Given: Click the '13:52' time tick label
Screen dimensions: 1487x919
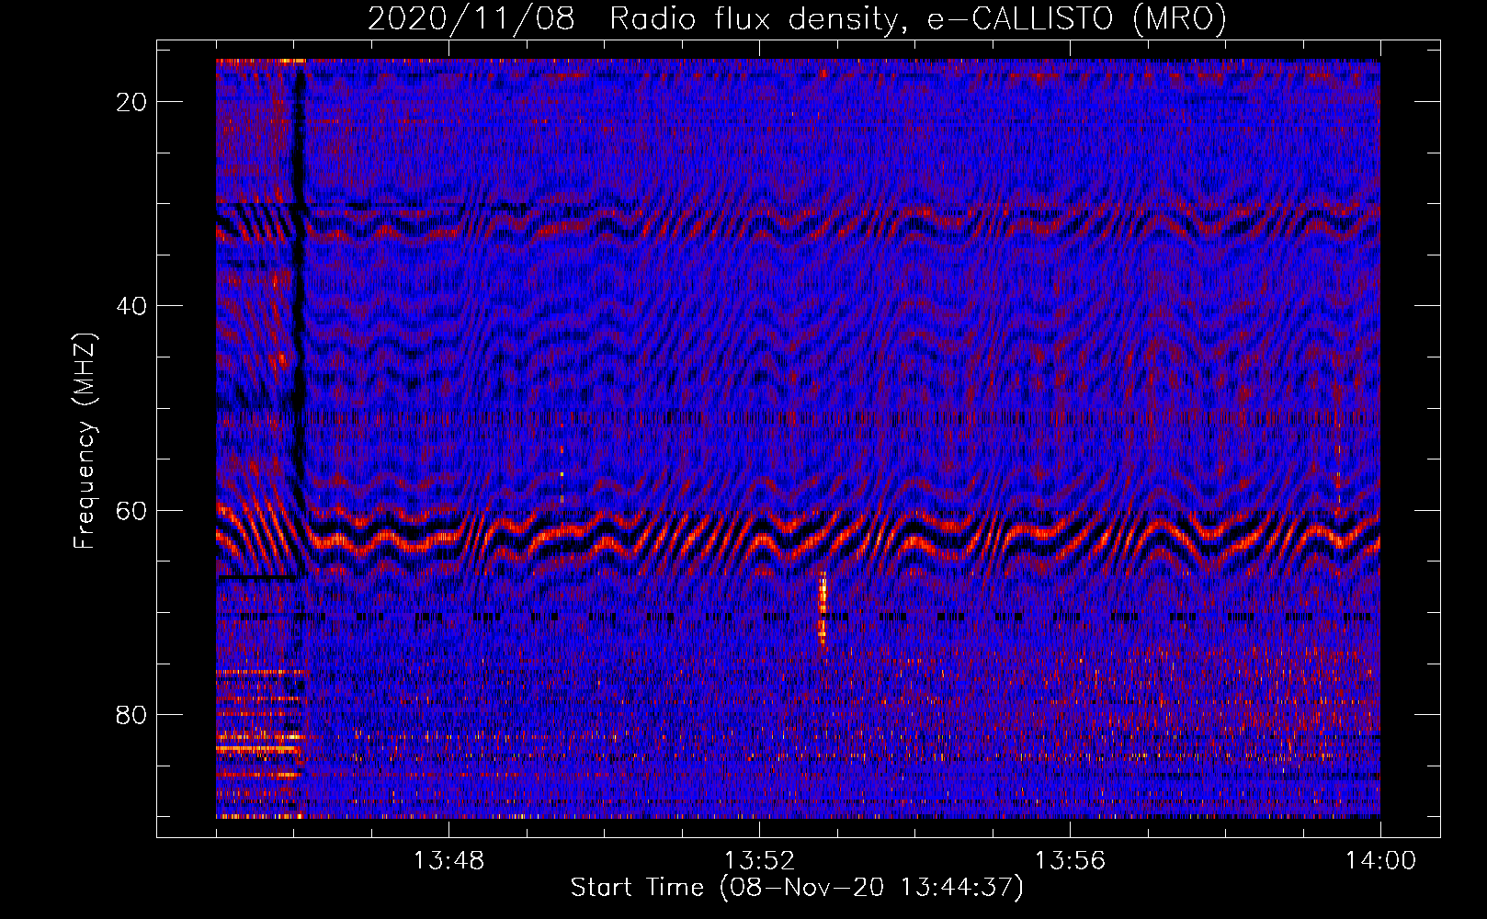Looking at the screenshot, I should tap(759, 861).
